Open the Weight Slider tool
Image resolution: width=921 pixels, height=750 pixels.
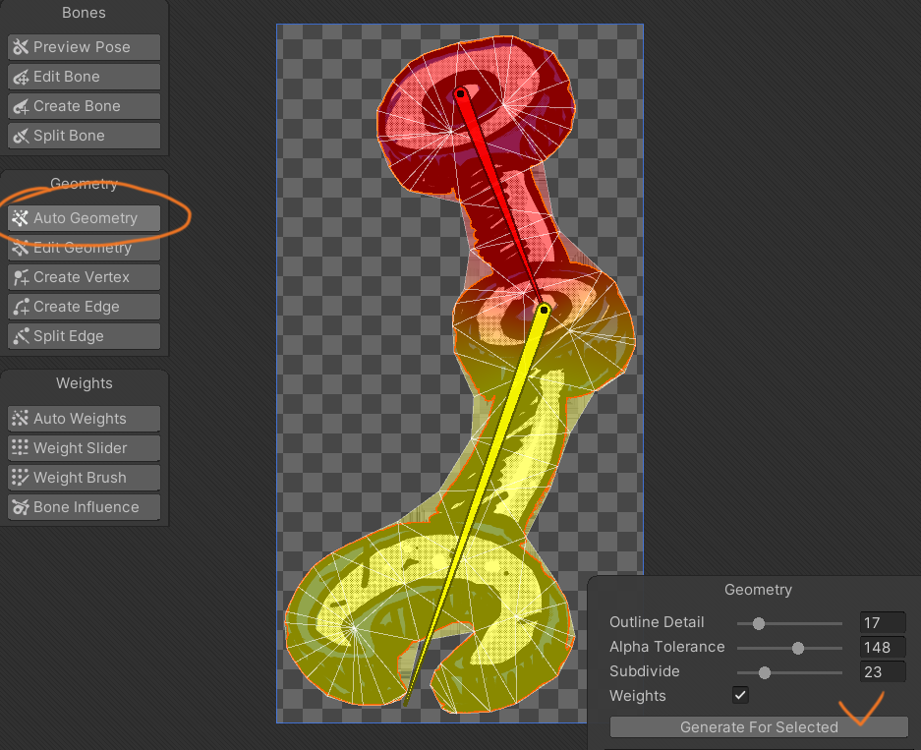(84, 448)
